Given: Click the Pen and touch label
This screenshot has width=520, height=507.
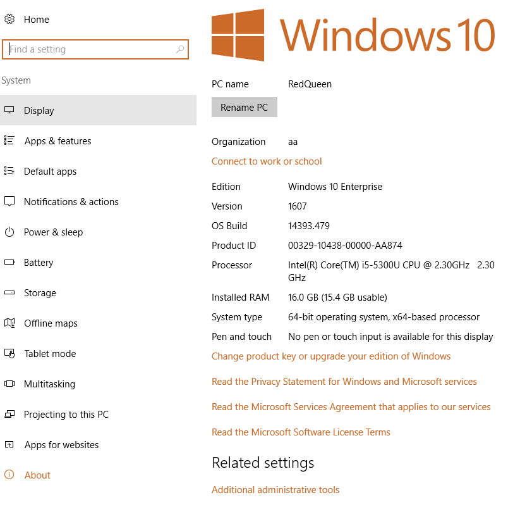Looking at the screenshot, I should (x=241, y=337).
